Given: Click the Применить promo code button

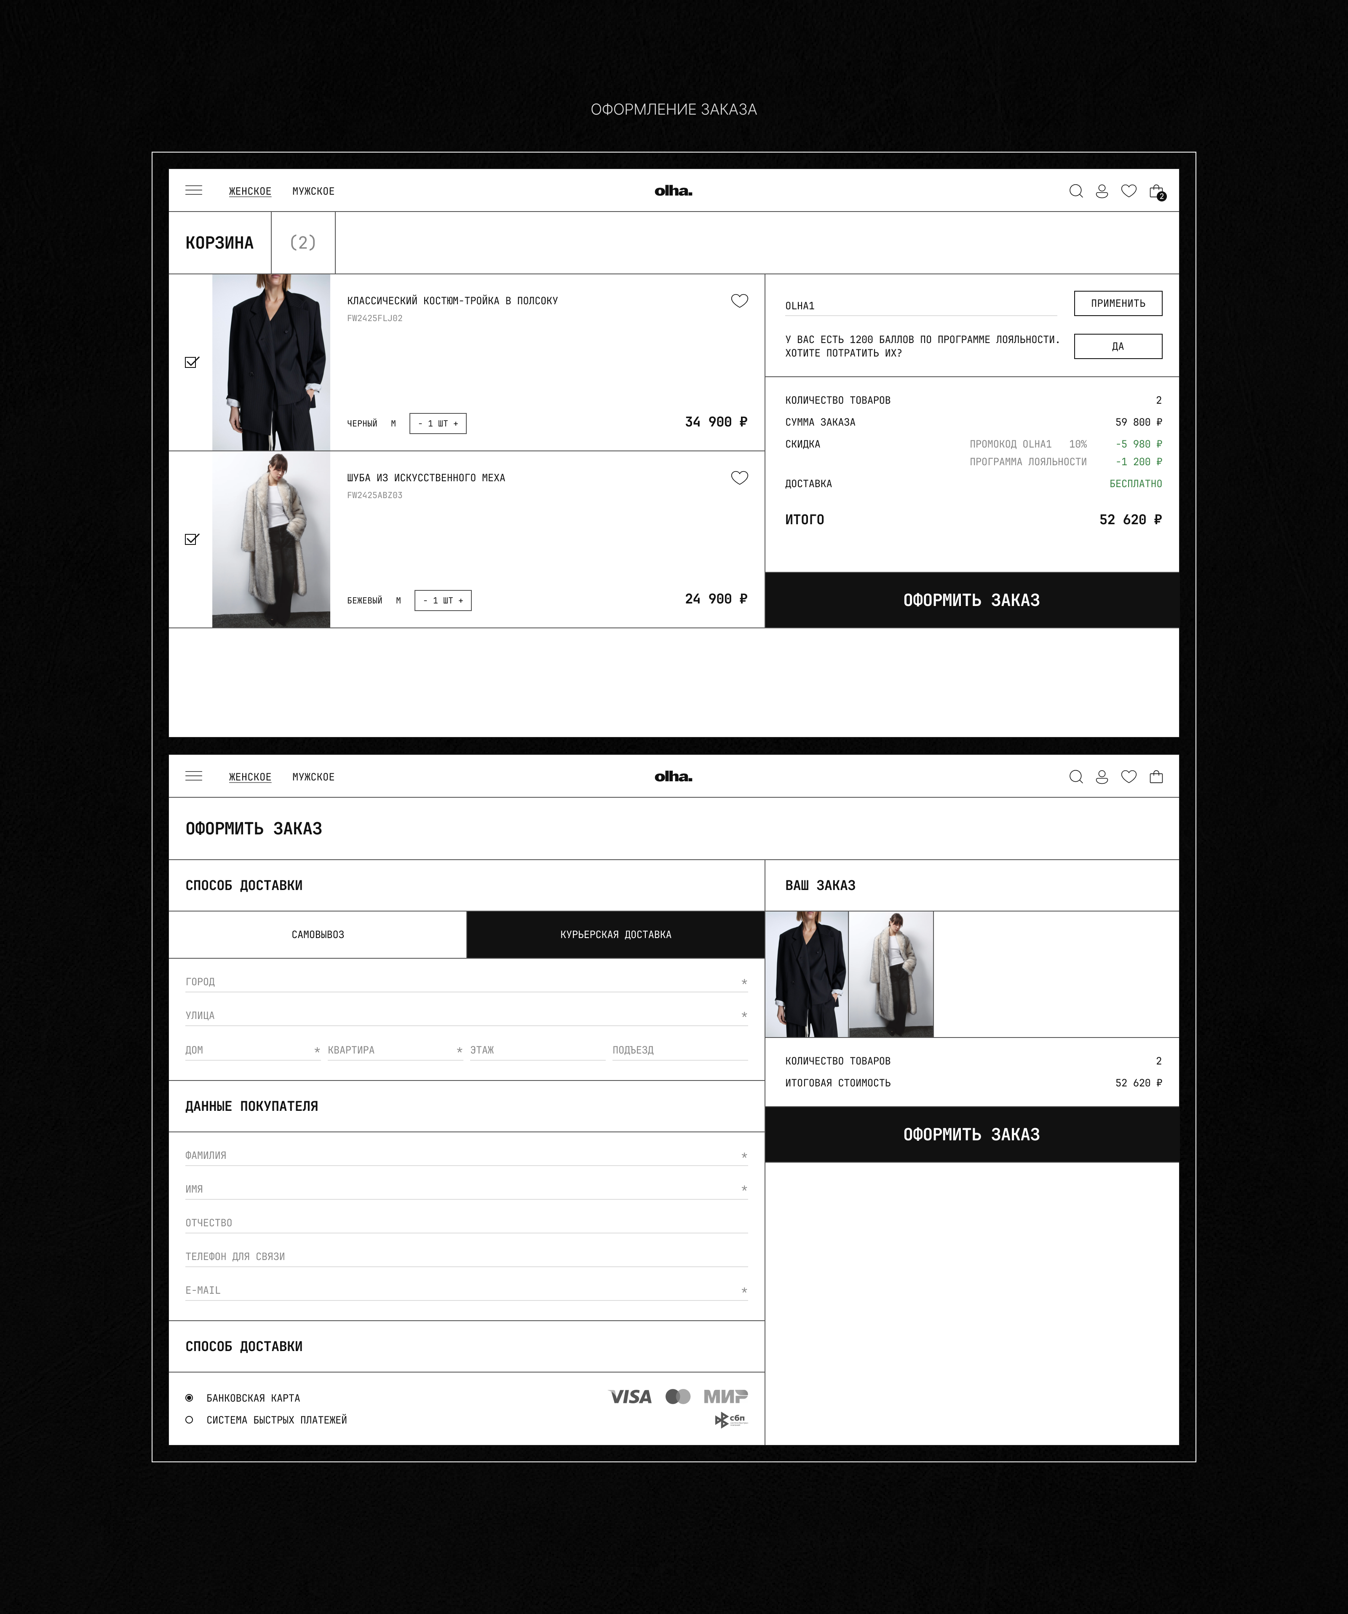Looking at the screenshot, I should pyautogui.click(x=1118, y=303).
